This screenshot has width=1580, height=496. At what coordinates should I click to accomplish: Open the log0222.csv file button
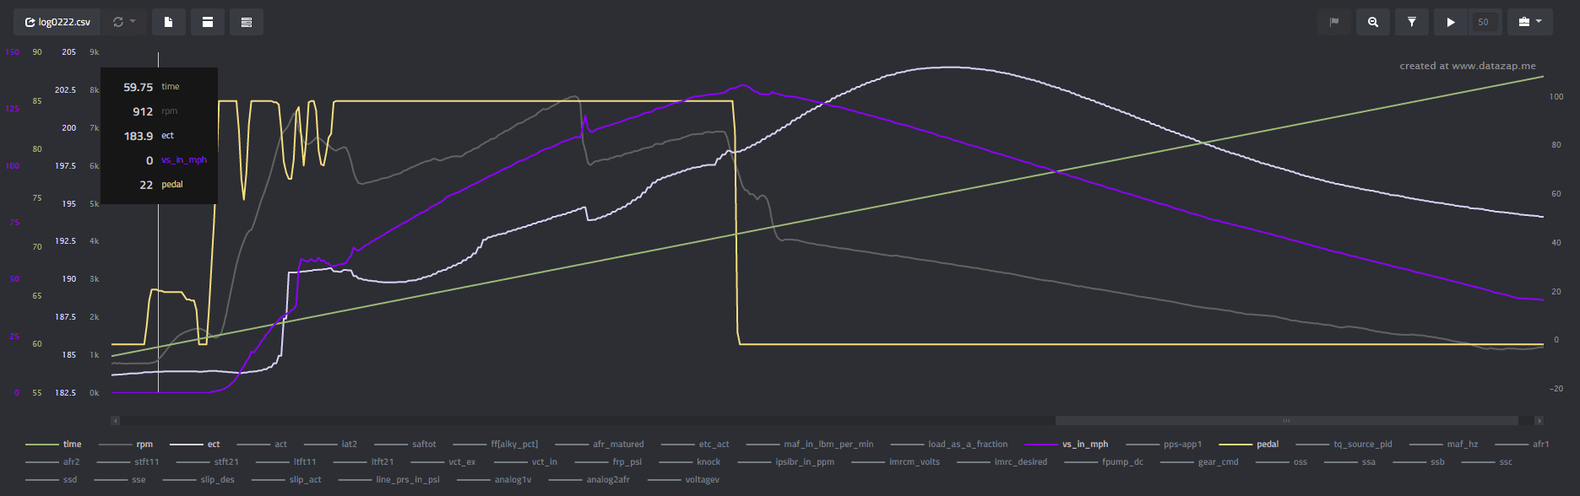[x=57, y=22]
